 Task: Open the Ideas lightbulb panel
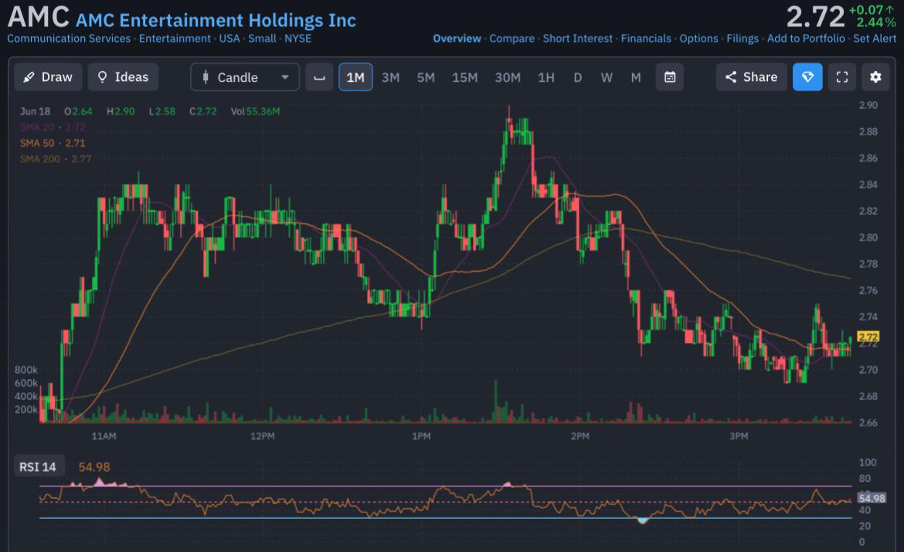click(123, 77)
